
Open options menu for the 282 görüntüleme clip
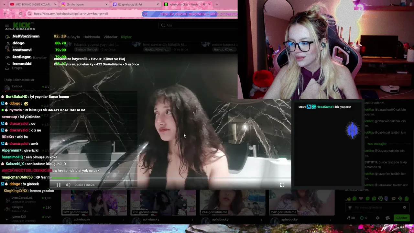123,220
